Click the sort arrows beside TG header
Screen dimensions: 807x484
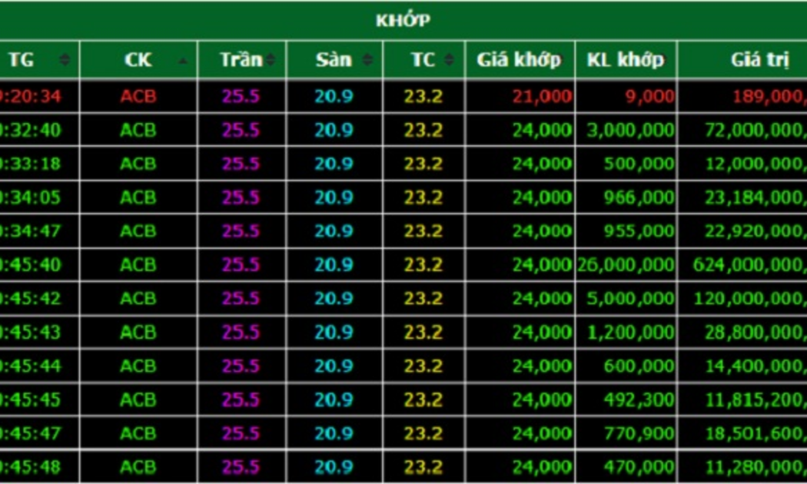tap(65, 60)
